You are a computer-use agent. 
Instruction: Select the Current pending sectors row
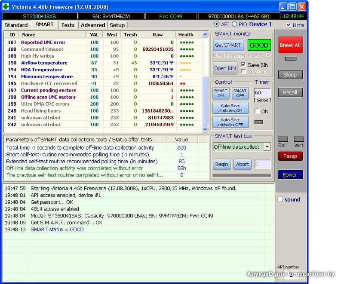pyautogui.click(x=103, y=90)
